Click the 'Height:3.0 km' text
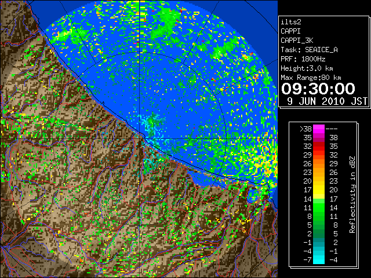The height and width of the screenshot is (278, 371). click(x=307, y=68)
